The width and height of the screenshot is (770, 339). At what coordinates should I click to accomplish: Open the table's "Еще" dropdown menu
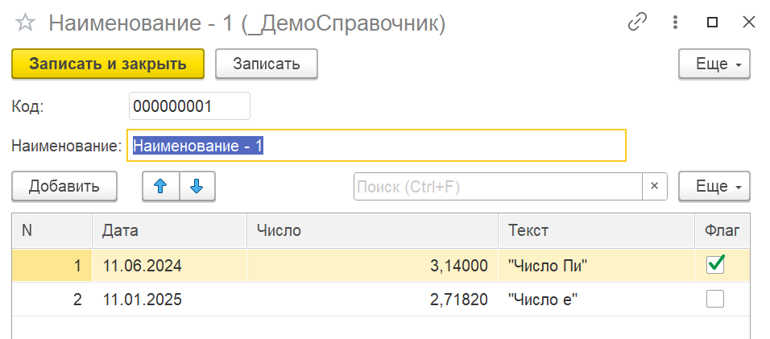[x=714, y=186]
